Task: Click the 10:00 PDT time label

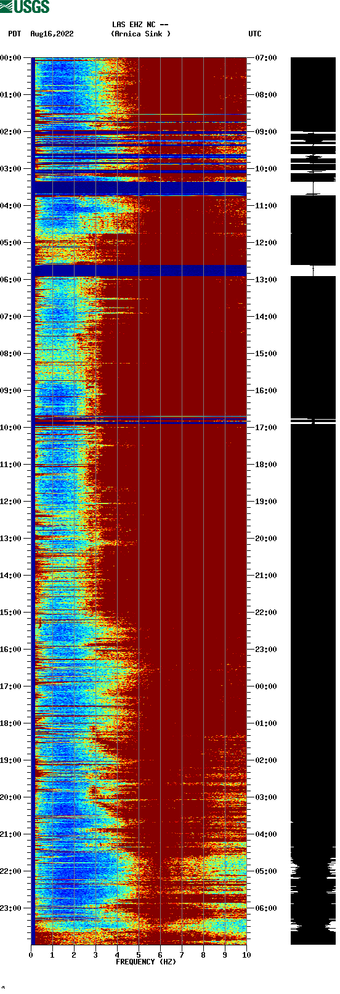Action: pos(11,428)
